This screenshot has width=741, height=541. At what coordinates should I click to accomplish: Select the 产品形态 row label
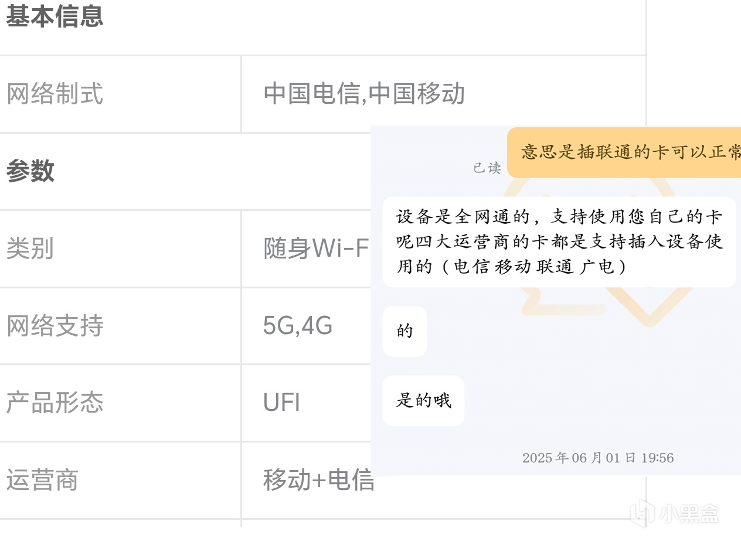pos(55,403)
